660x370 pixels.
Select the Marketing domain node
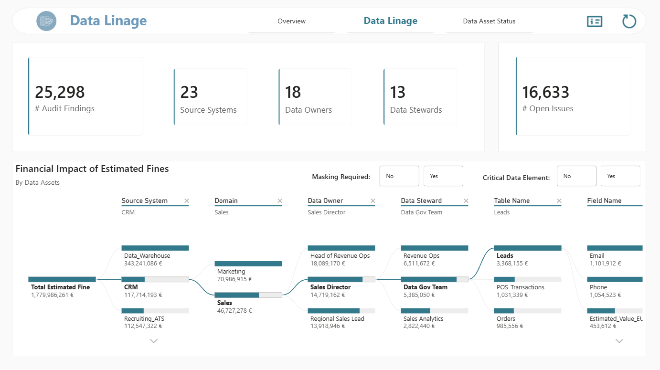click(248, 264)
